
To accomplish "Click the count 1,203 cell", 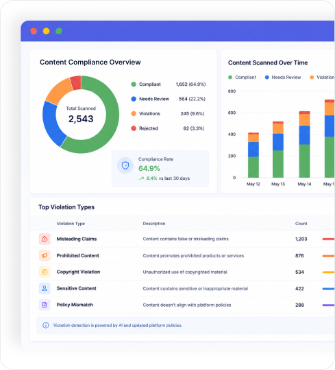I will tap(301, 239).
